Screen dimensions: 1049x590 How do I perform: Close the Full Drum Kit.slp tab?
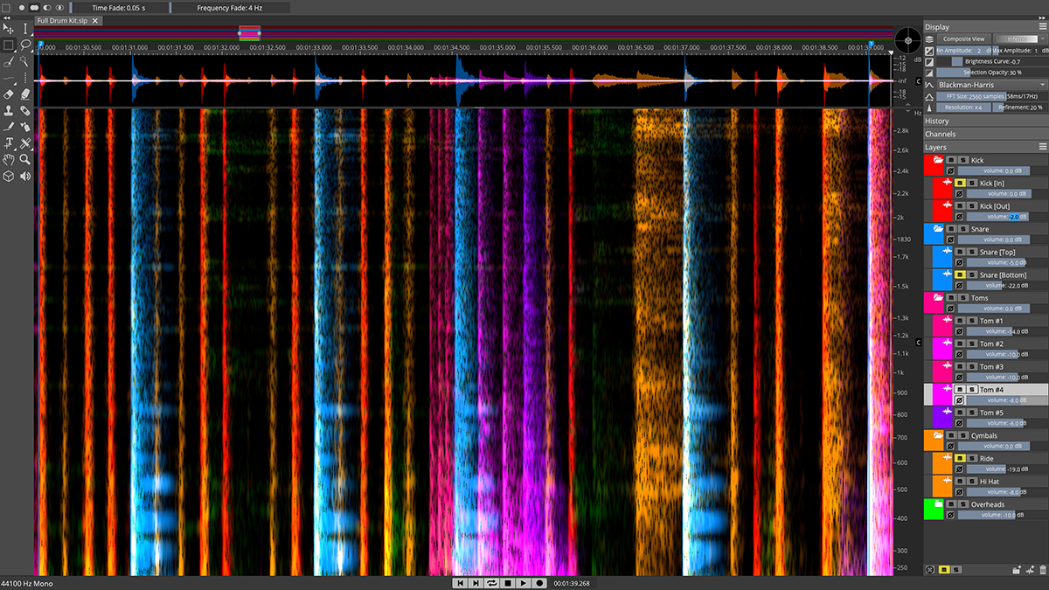click(x=94, y=19)
